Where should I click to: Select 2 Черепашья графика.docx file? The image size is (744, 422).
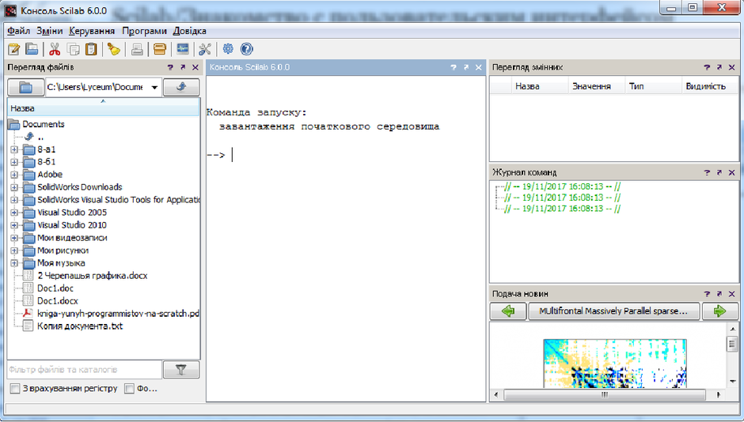coord(92,276)
